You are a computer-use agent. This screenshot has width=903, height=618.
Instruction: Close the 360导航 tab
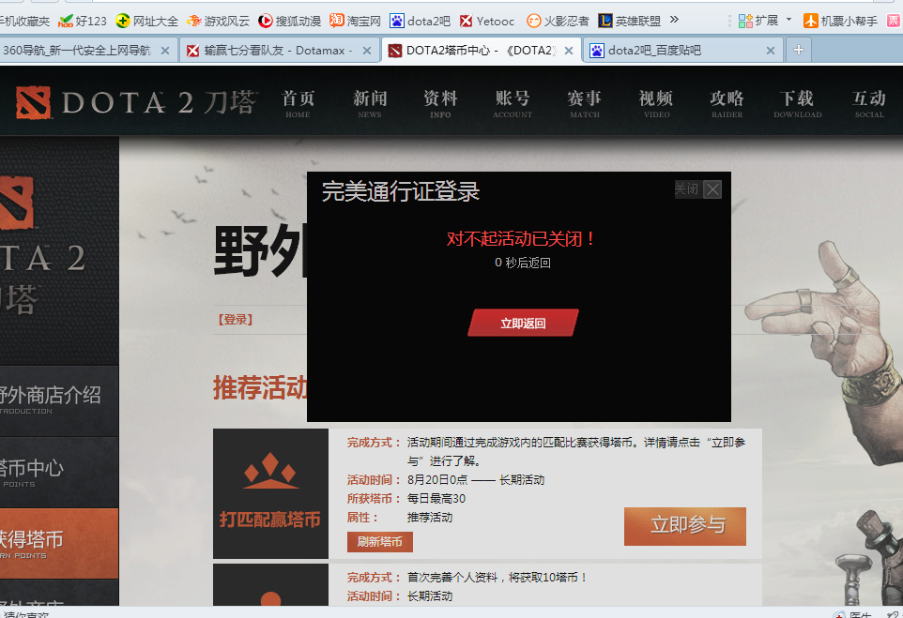[164, 51]
